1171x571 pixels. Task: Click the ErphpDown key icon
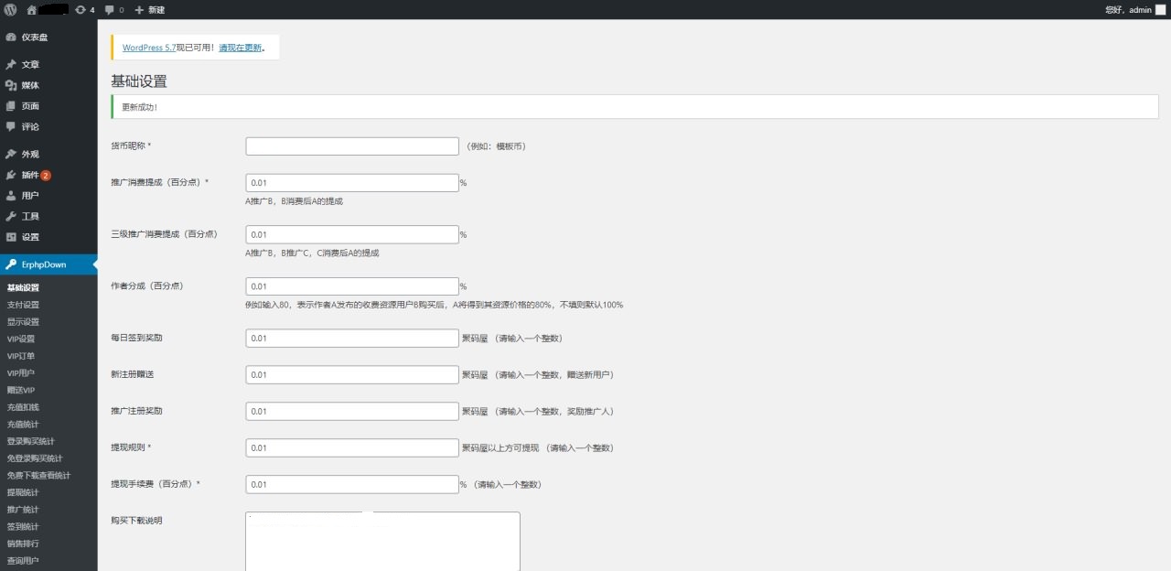click(x=11, y=264)
